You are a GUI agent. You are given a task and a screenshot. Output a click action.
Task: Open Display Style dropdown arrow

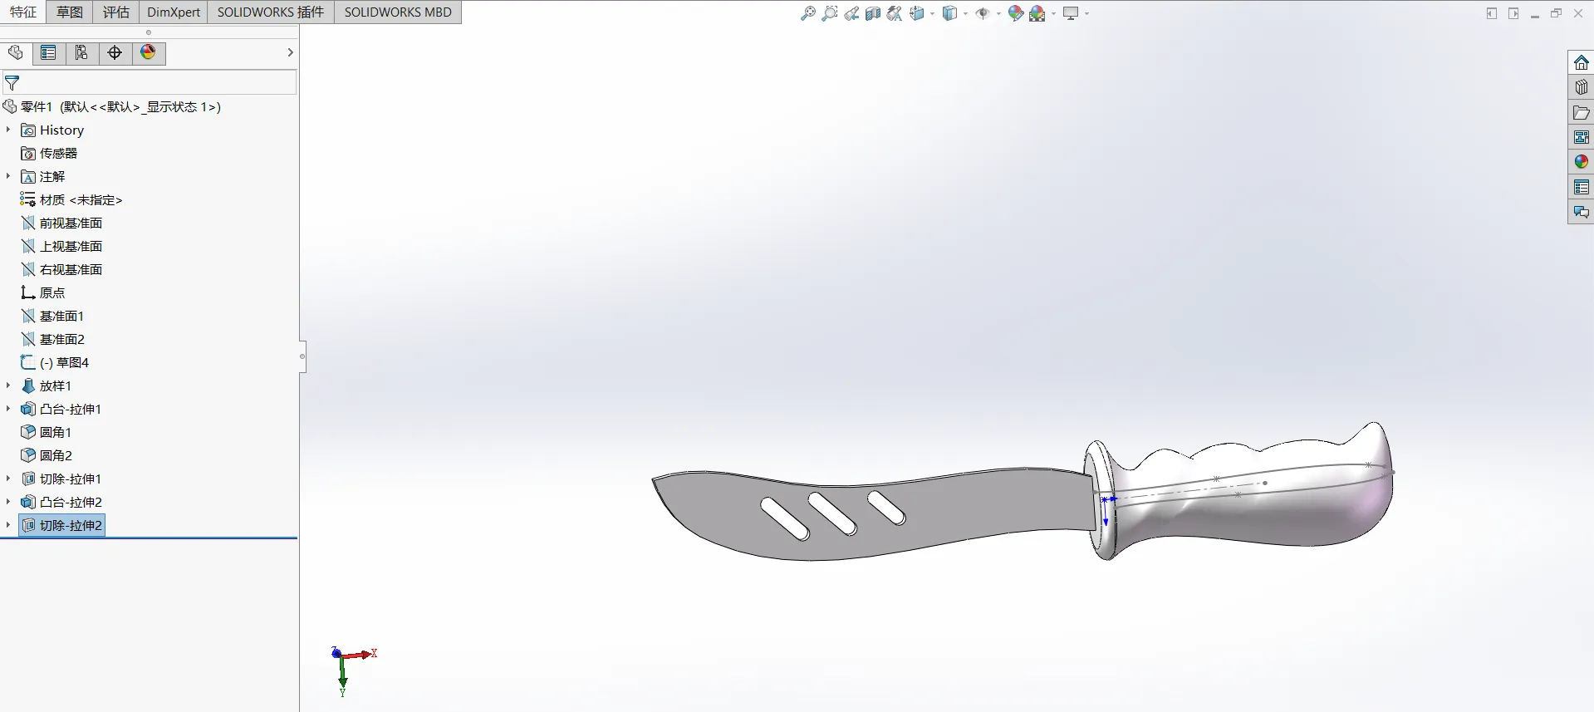coord(965,13)
